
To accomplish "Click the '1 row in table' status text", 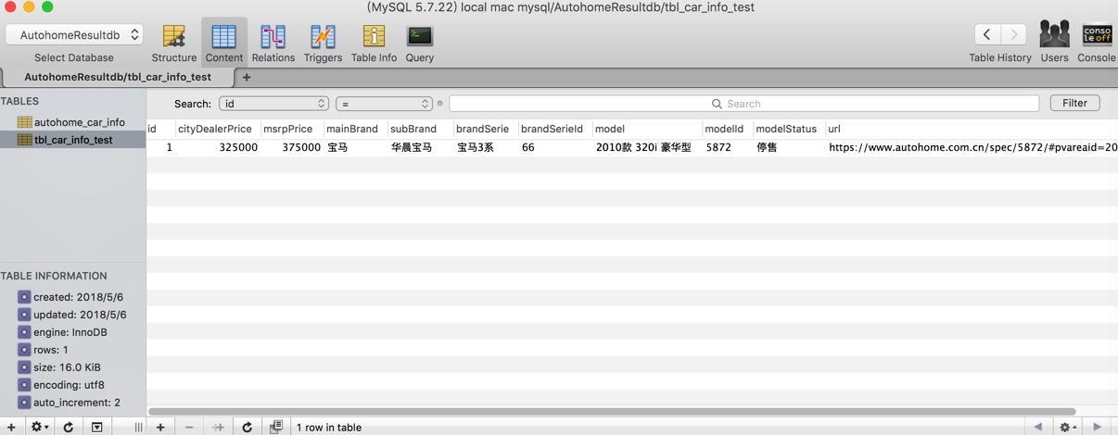I will pyautogui.click(x=329, y=428).
